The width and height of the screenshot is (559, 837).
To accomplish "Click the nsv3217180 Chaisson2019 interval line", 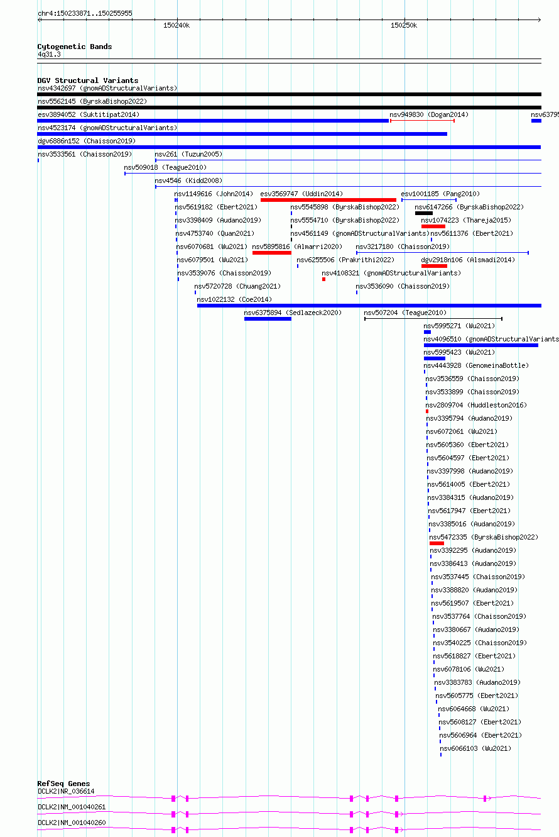I will 442,253.
